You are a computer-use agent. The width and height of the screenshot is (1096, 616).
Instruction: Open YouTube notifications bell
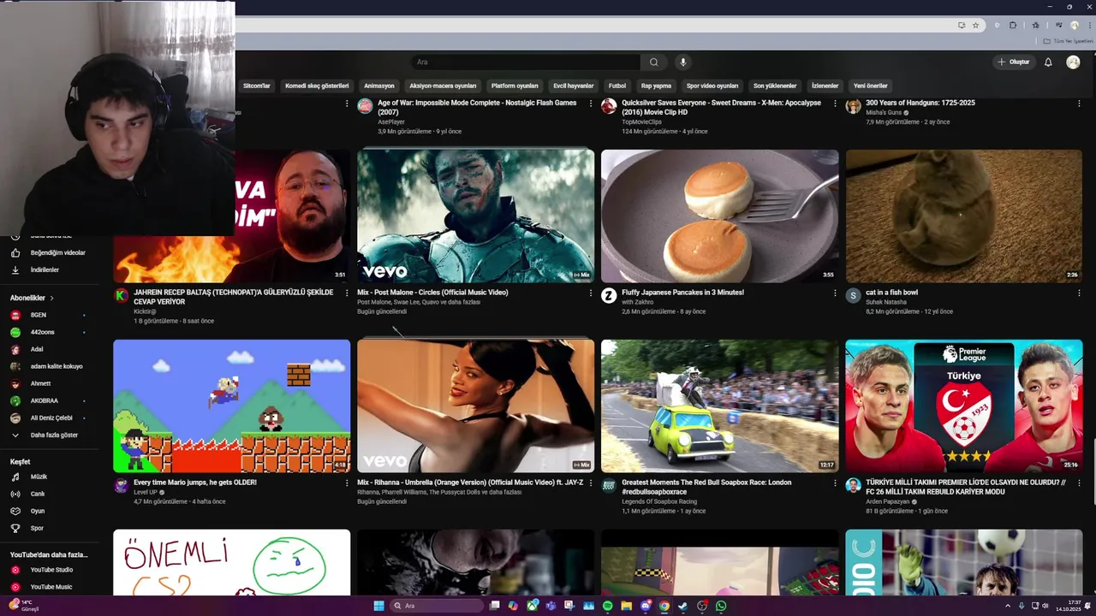click(x=1047, y=62)
